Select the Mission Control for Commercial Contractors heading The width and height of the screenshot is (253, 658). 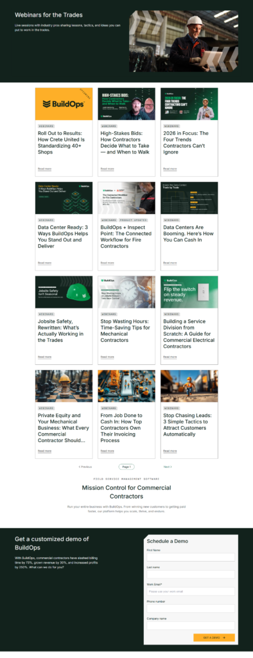pyautogui.click(x=126, y=492)
